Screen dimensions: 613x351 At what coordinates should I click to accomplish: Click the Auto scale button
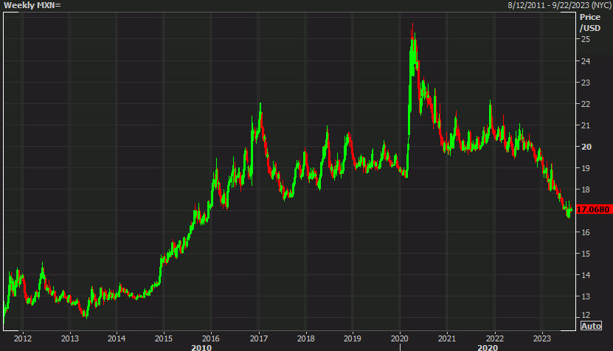591,326
